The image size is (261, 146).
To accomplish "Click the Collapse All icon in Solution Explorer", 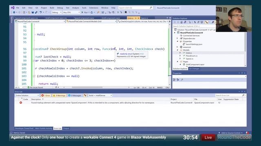I will pyautogui.click(x=199, y=22).
